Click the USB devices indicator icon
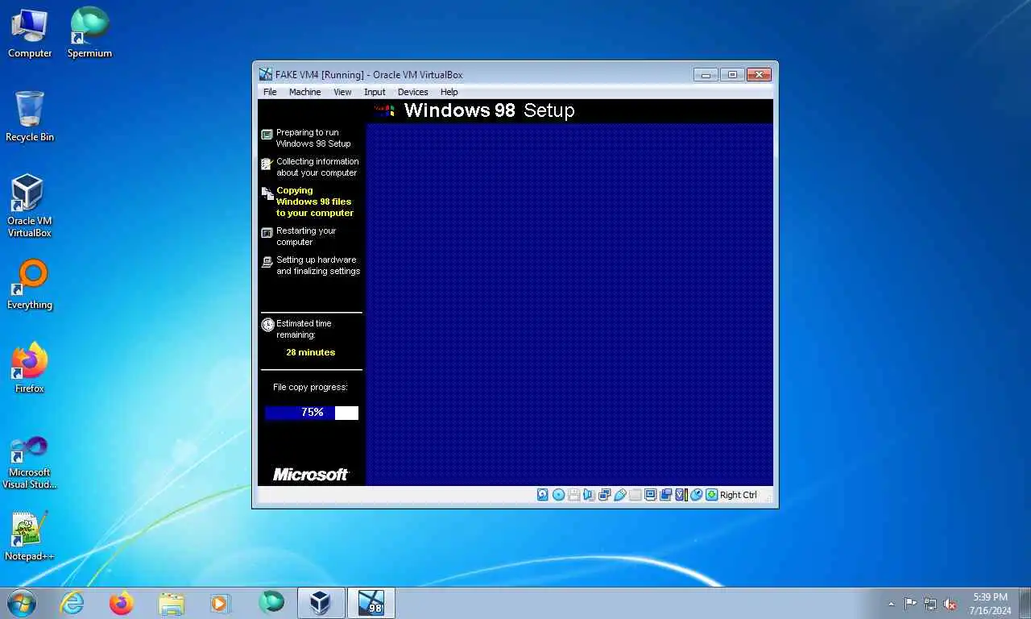The width and height of the screenshot is (1031, 619). (620, 495)
